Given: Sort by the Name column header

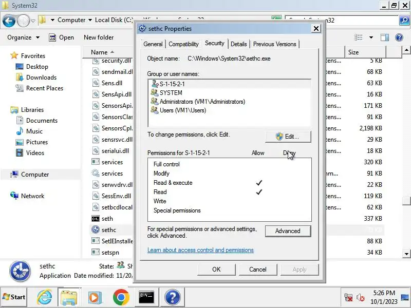Looking at the screenshot, I should click(x=108, y=52).
